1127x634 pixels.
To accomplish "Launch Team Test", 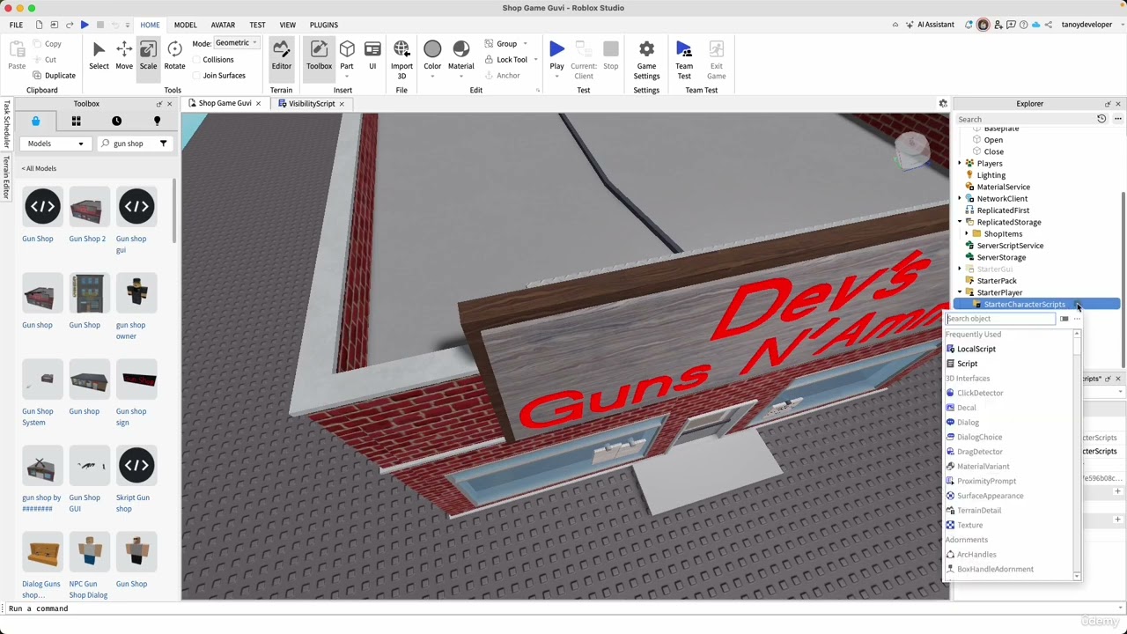I will pos(684,60).
